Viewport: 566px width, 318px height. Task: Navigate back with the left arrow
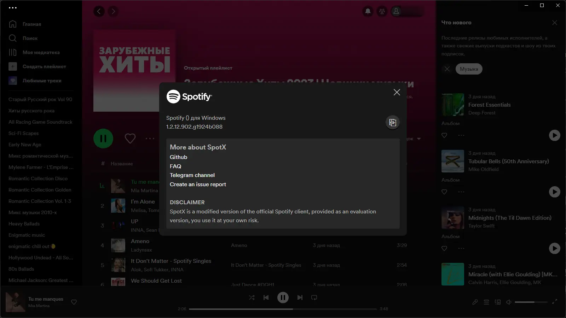[x=99, y=11]
